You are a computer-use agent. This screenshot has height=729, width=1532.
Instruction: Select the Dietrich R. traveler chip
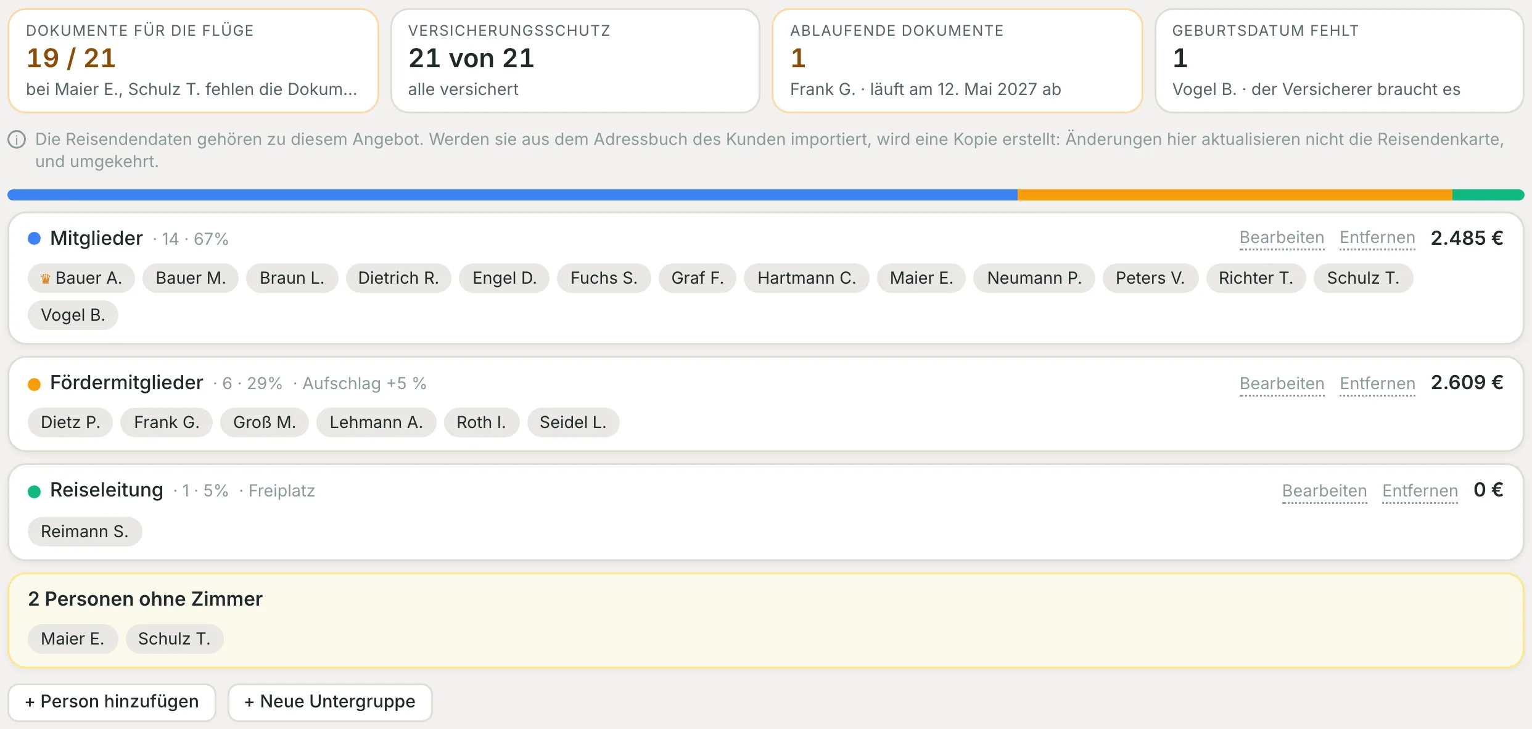(x=398, y=278)
